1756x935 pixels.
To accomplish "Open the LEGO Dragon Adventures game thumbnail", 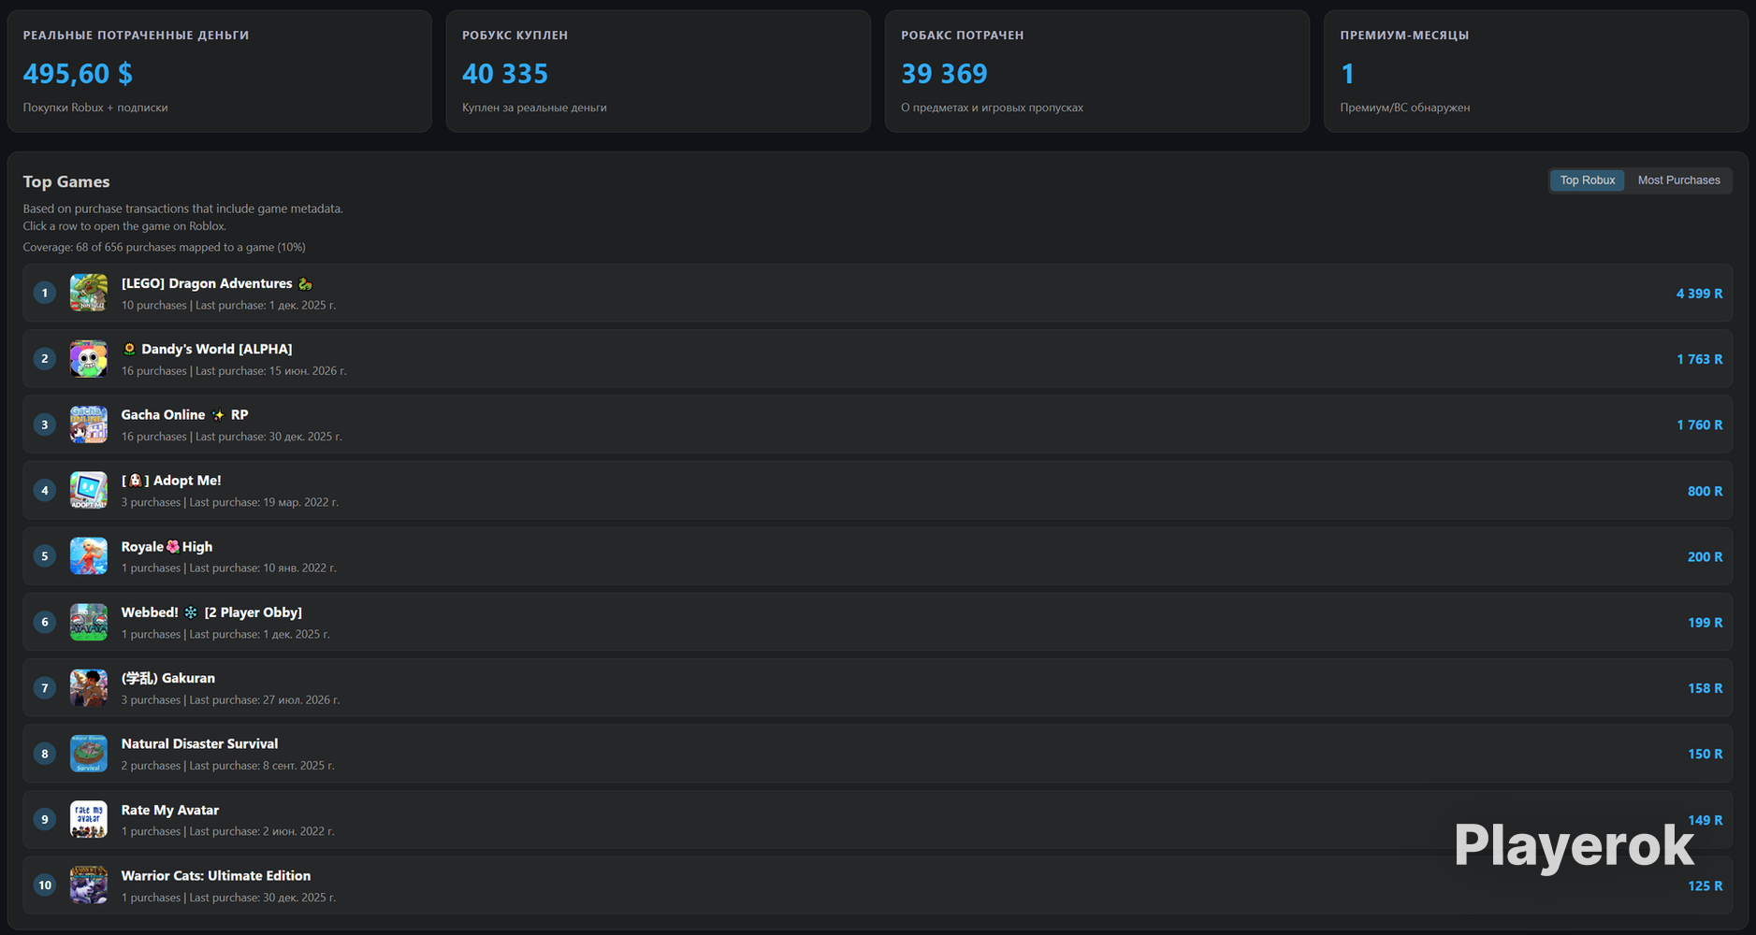I will [89, 293].
